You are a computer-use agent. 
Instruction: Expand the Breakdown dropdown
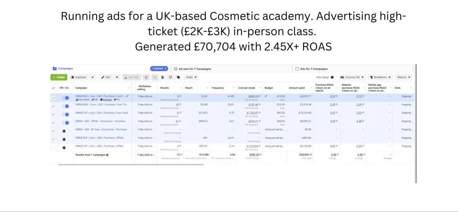(380, 77)
